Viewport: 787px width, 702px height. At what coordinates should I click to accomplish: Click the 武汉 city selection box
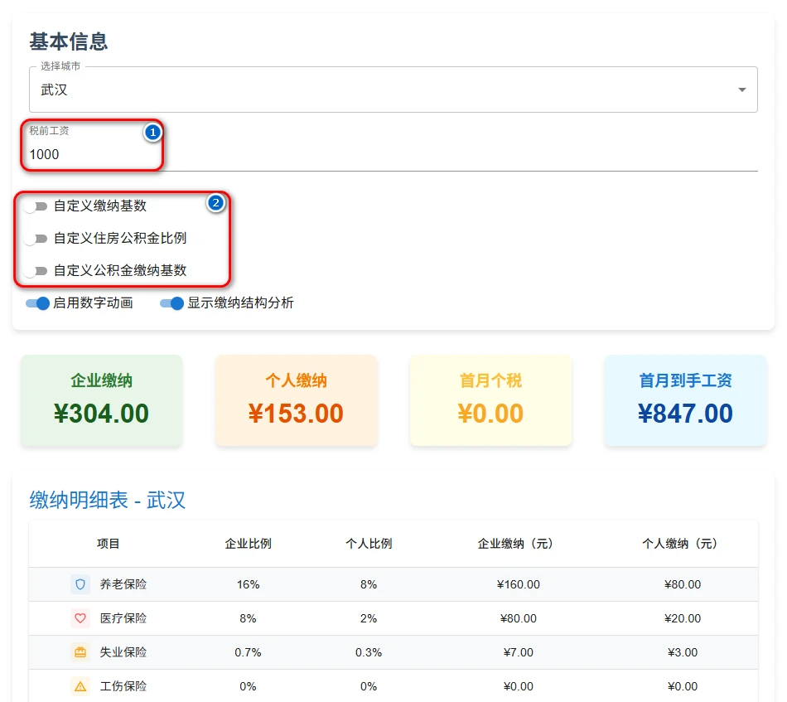coord(381,90)
